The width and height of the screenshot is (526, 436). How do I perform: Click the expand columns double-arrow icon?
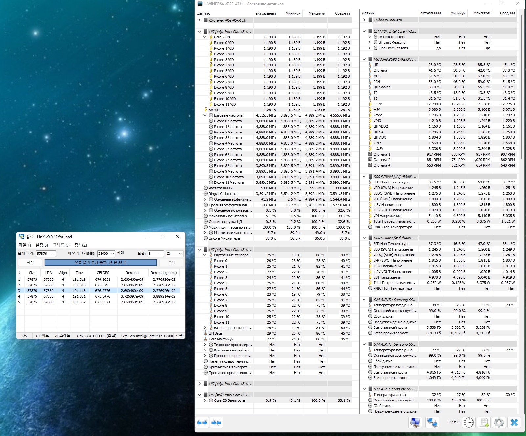tap(202, 423)
